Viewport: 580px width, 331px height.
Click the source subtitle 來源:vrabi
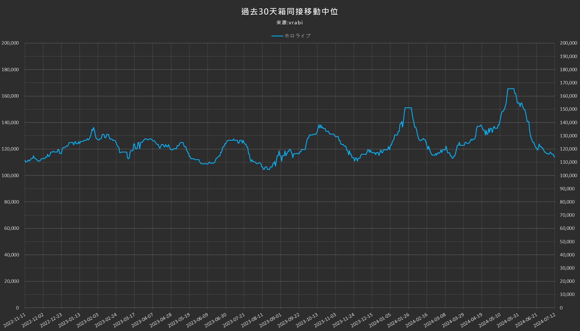click(x=290, y=23)
